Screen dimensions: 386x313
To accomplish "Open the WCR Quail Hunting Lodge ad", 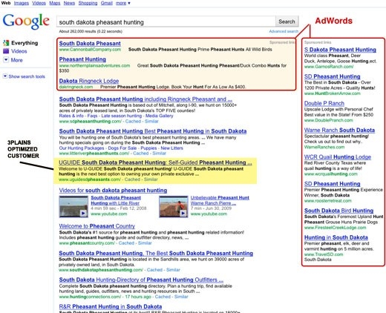I will [338, 157].
